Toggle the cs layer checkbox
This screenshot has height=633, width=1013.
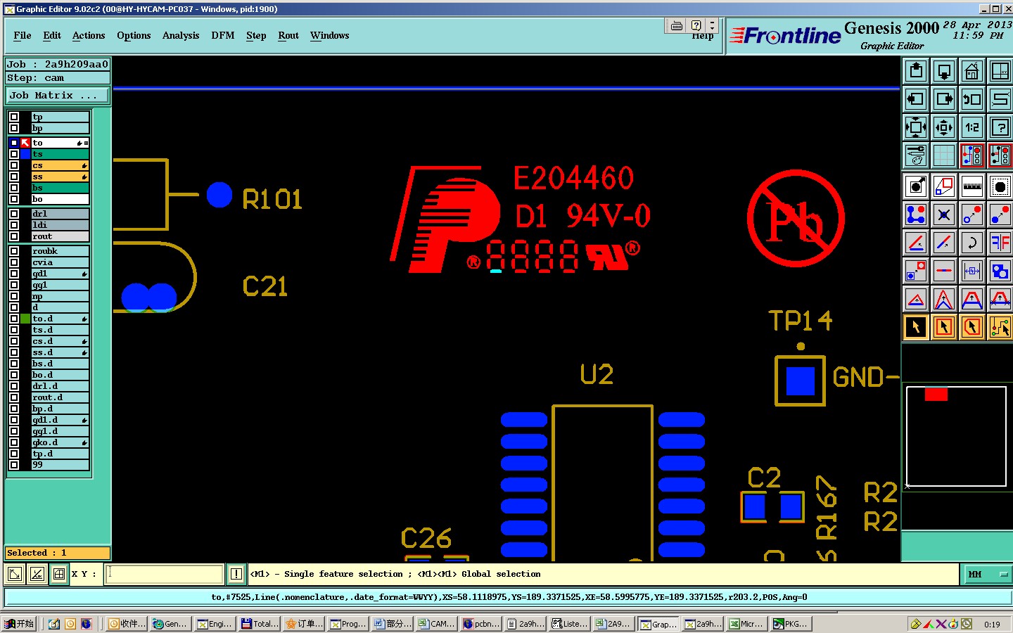14,165
